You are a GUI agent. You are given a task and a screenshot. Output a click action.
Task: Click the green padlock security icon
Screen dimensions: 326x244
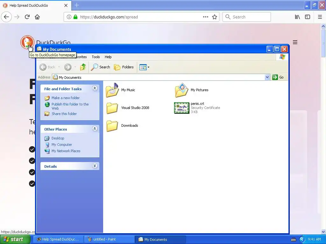pos(75,17)
